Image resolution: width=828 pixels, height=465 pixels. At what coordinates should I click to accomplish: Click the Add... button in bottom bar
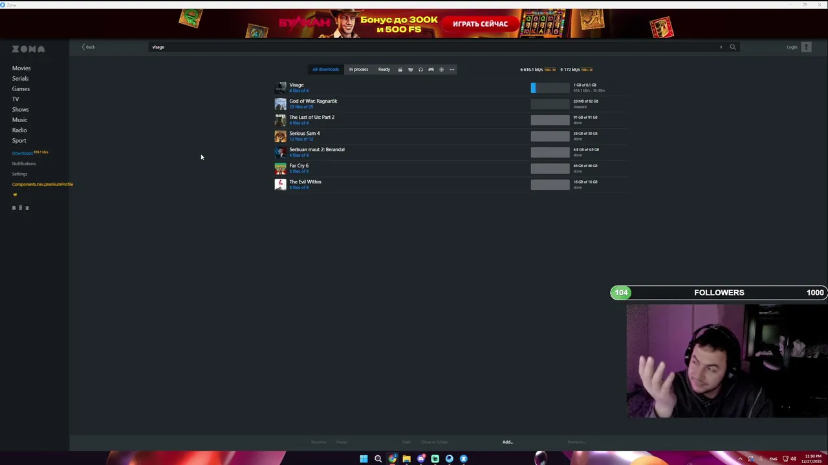(x=508, y=442)
